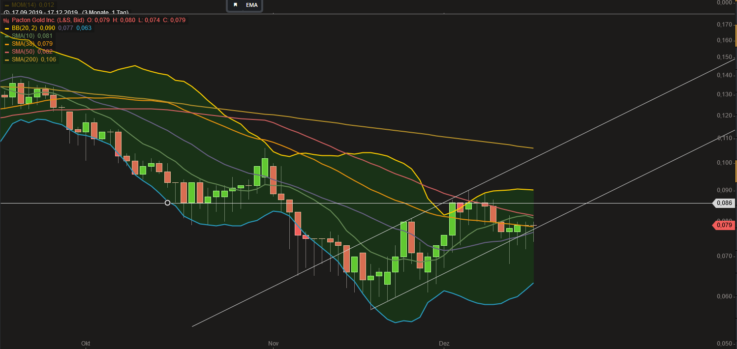Click the bookmark icon next to EMA
The width and height of the screenshot is (737, 349).
pos(235,5)
